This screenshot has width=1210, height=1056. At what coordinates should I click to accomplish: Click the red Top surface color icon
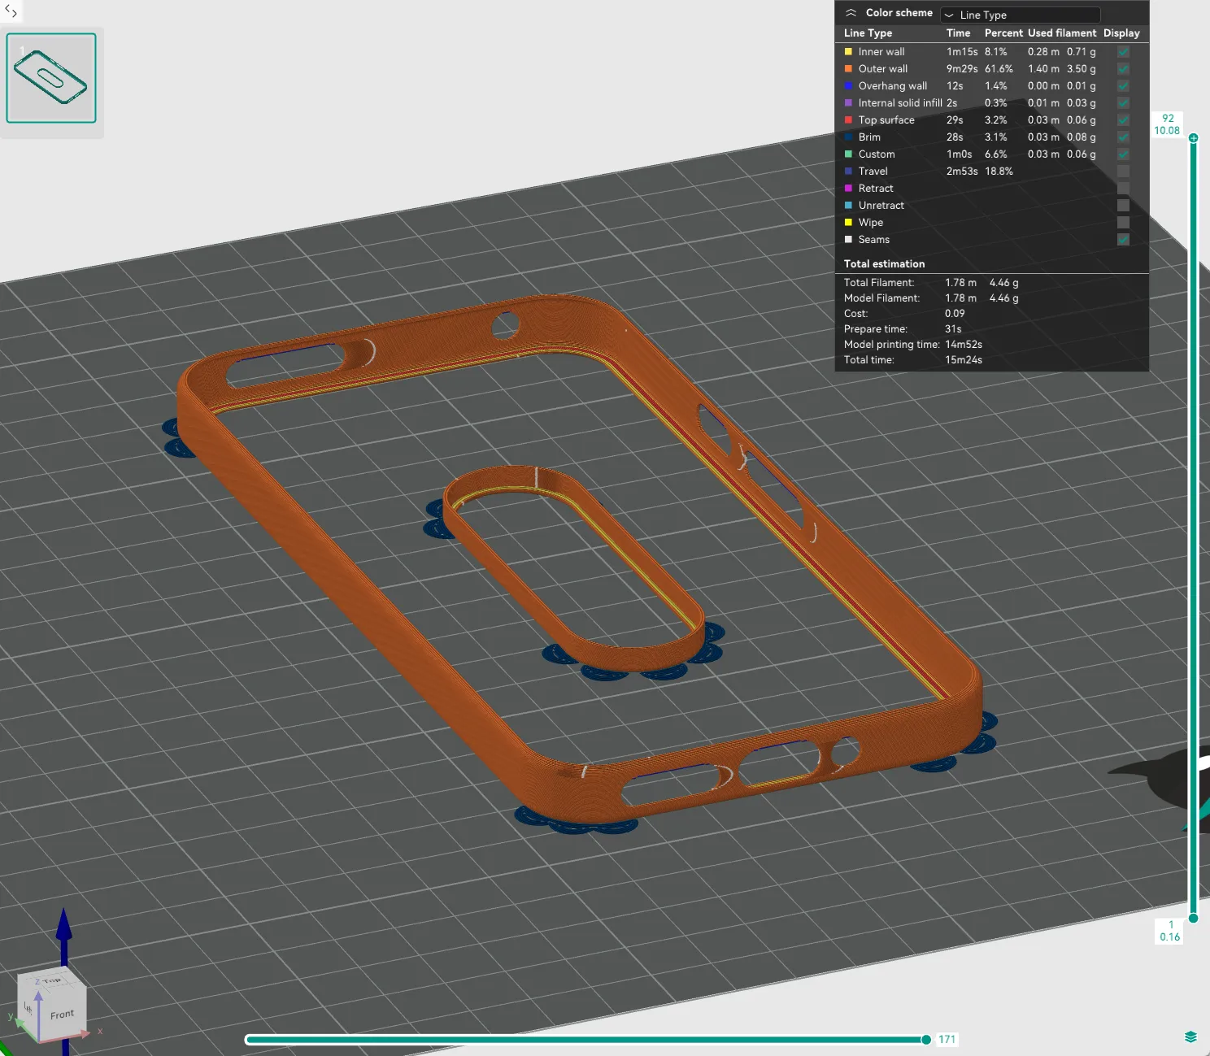click(x=848, y=120)
